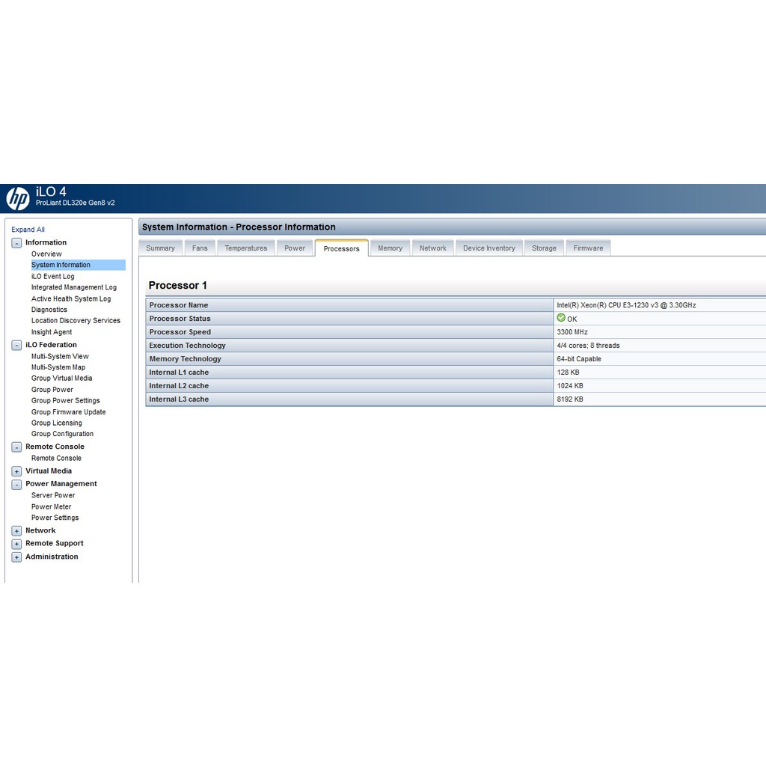Open the iLO Event Log page
This screenshot has width=766, height=766.
(52, 276)
